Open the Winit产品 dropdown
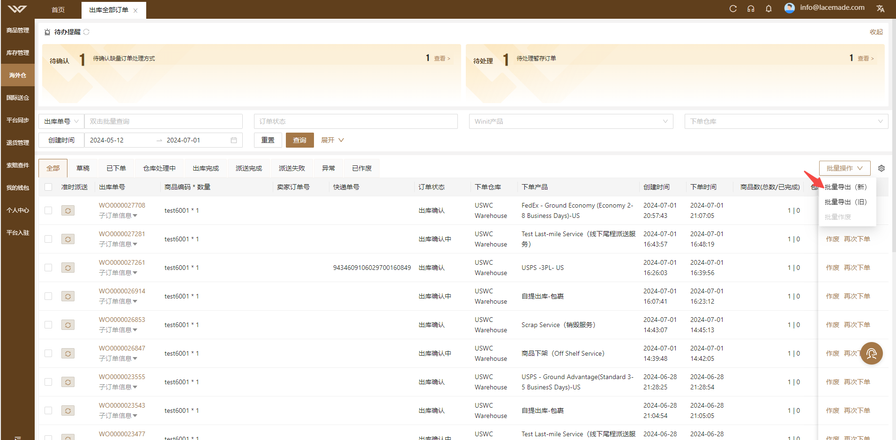 point(571,121)
